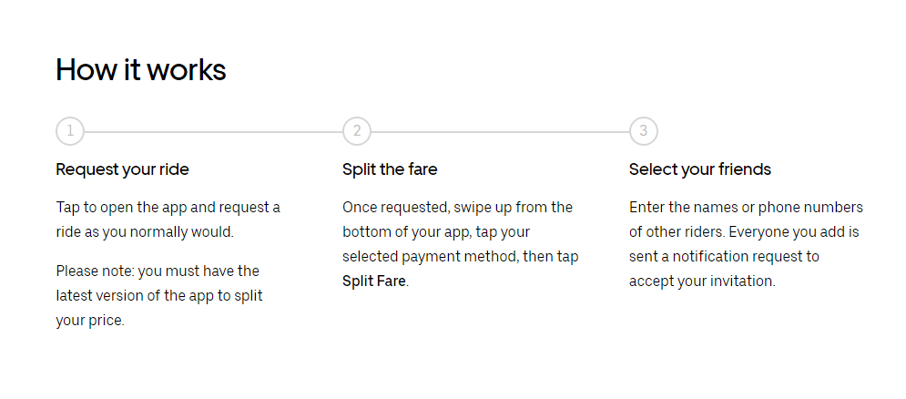
Task: Click the bold "Split Fare" text
Action: pos(374,281)
